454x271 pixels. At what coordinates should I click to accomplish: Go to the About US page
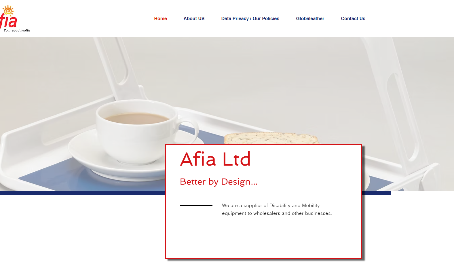[194, 18]
